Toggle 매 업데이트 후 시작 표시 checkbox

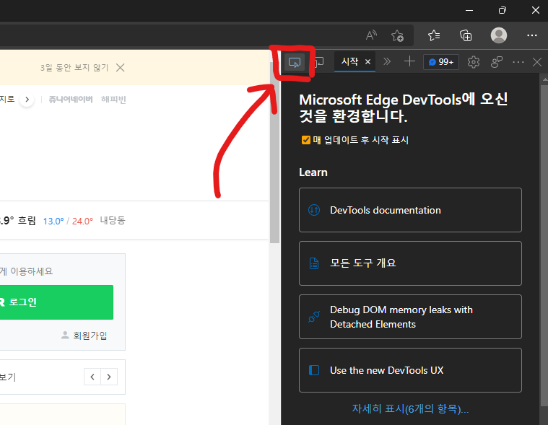[306, 140]
